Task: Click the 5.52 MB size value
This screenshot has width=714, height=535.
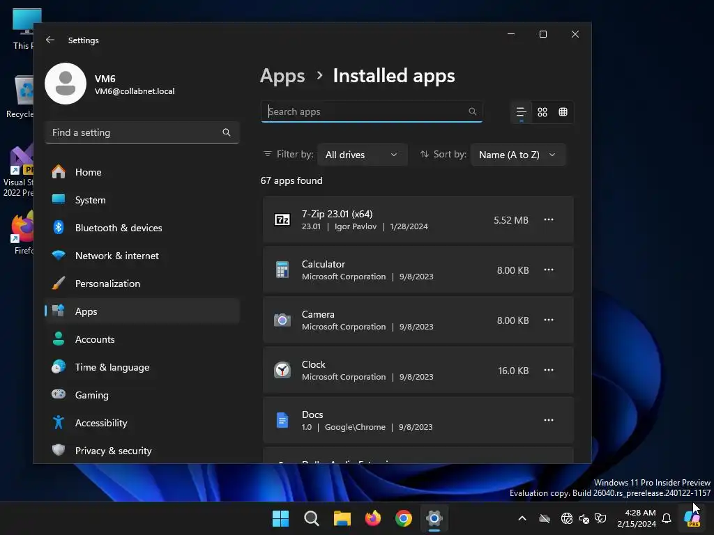Action: [511, 220]
